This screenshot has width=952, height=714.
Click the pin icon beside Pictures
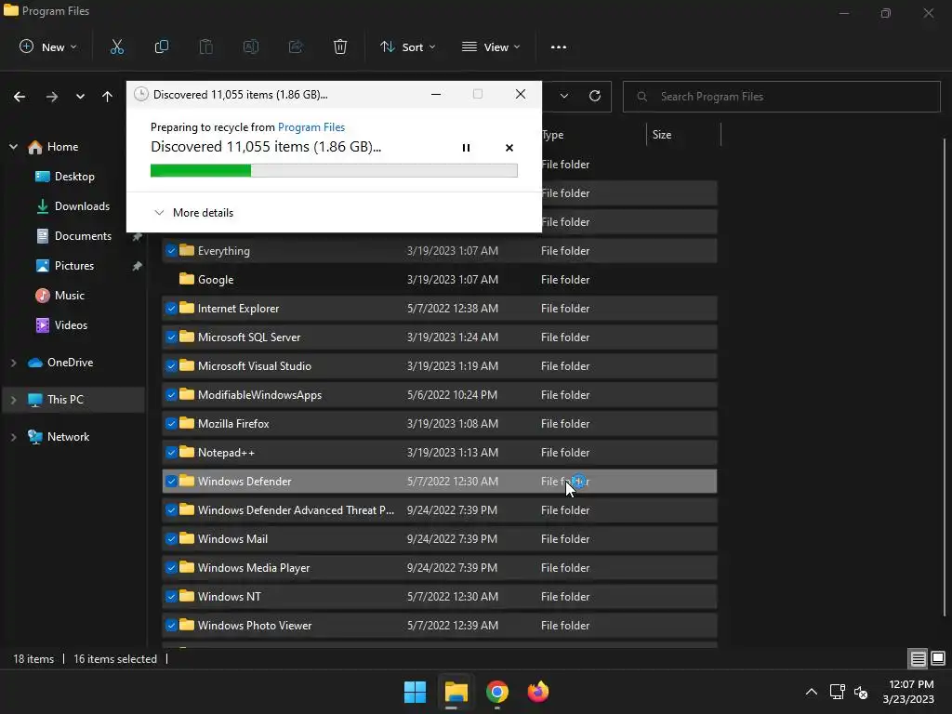click(x=138, y=266)
